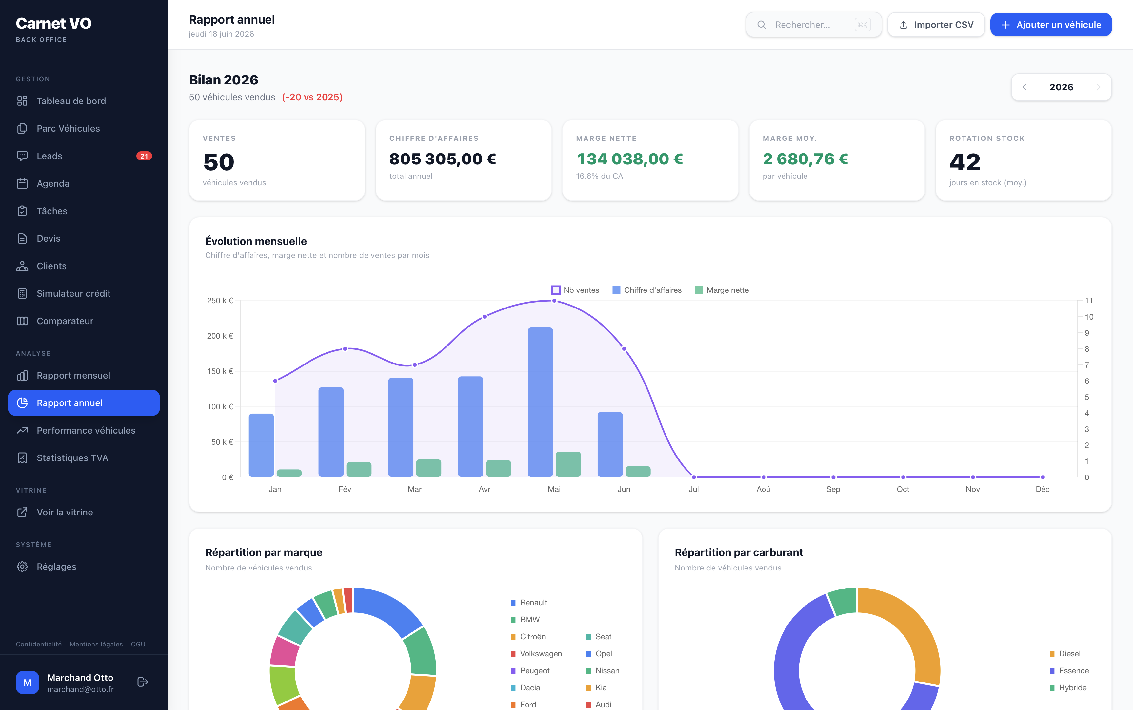1133x710 pixels.
Task: Open the Tableau de bord page
Action: coord(84,101)
